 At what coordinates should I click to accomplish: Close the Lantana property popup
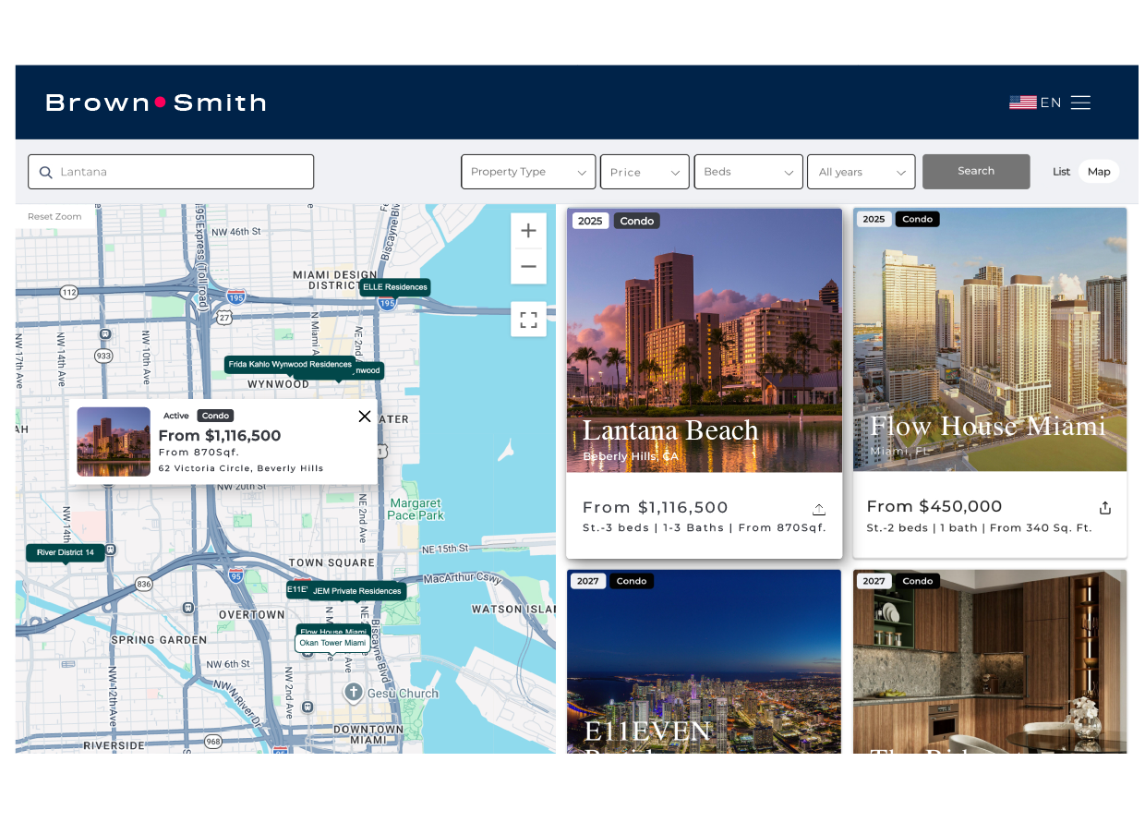pos(365,416)
